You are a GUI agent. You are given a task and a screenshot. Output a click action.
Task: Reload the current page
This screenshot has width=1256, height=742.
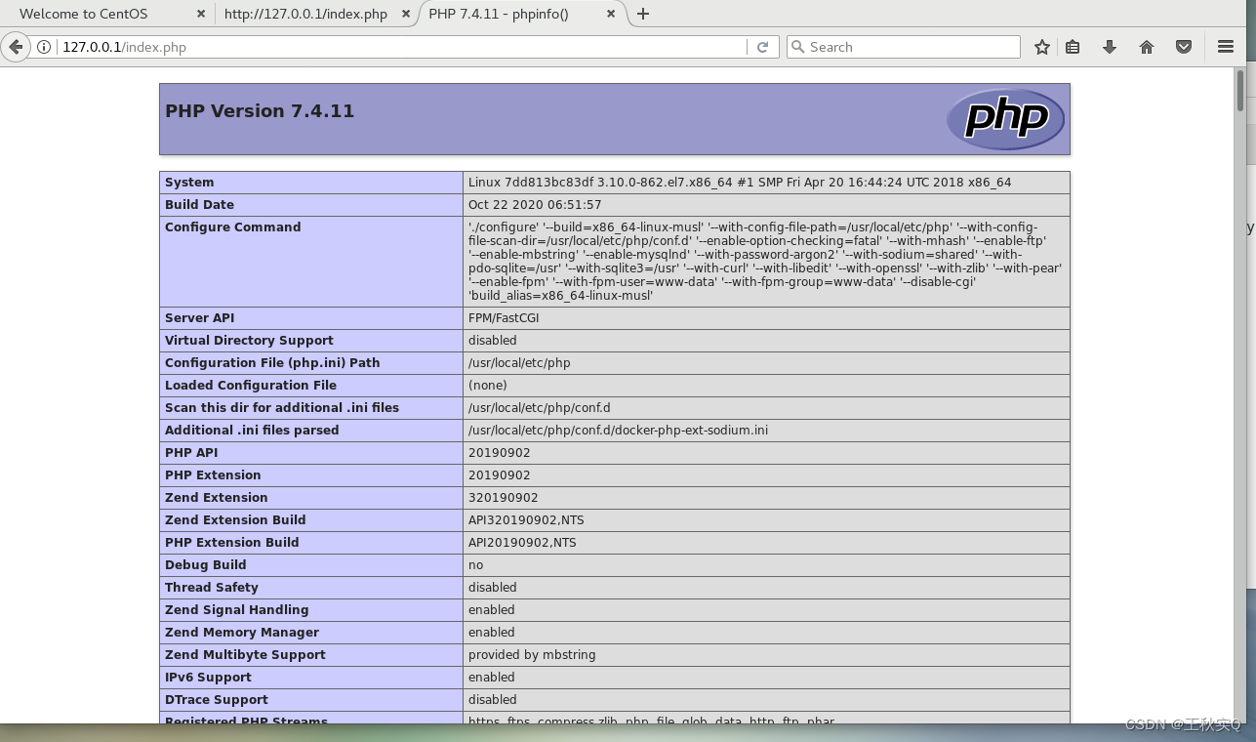coord(763,47)
